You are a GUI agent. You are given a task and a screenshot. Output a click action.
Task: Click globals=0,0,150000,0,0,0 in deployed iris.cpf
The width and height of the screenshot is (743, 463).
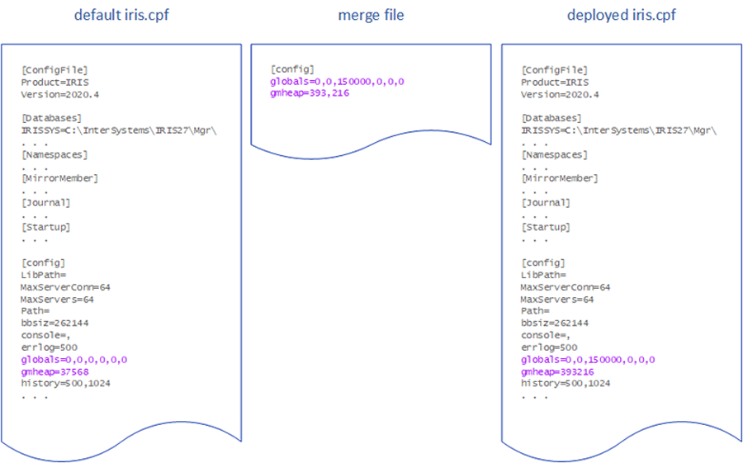coord(588,360)
